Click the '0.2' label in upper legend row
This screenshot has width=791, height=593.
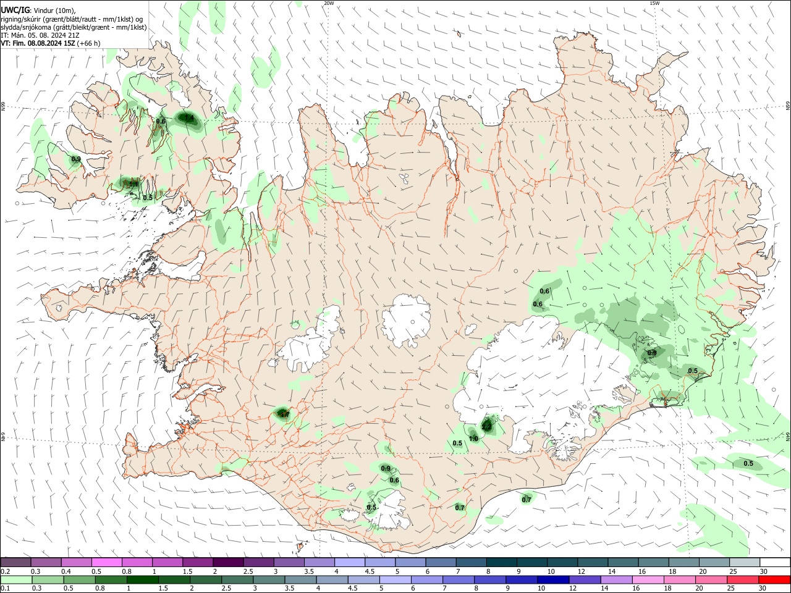(5, 571)
